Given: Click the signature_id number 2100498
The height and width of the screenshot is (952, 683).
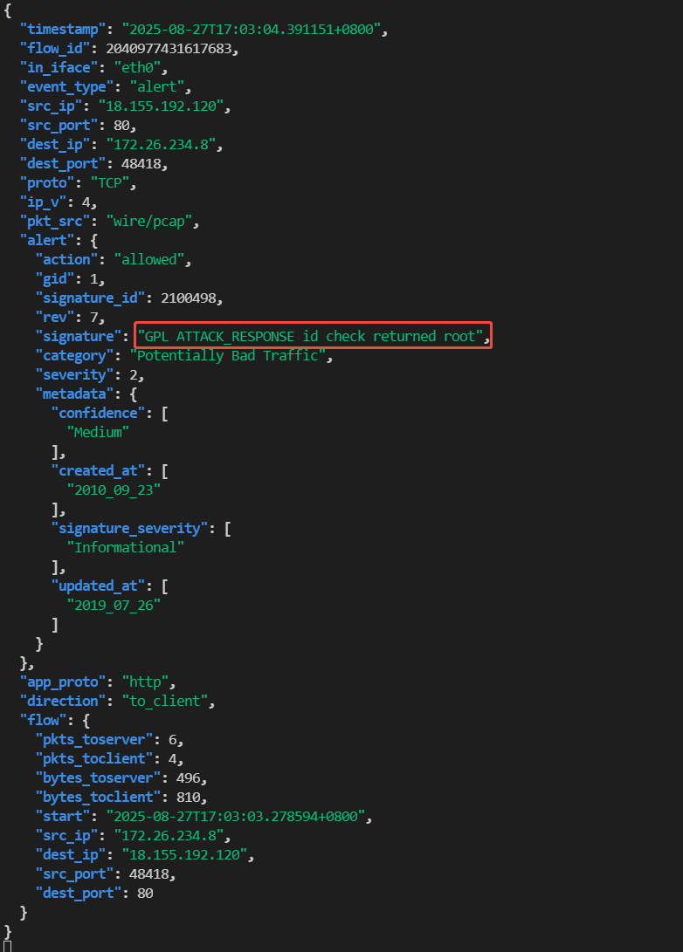Looking at the screenshot, I should [x=191, y=298].
